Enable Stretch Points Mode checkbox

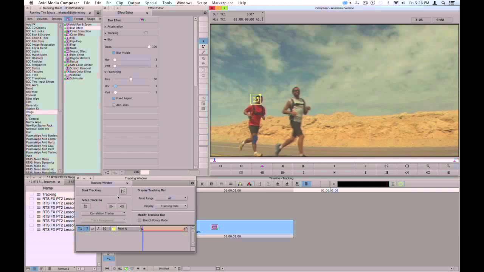[x=140, y=220]
